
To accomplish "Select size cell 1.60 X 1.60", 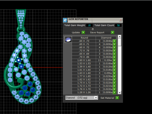I will [x=84, y=60].
